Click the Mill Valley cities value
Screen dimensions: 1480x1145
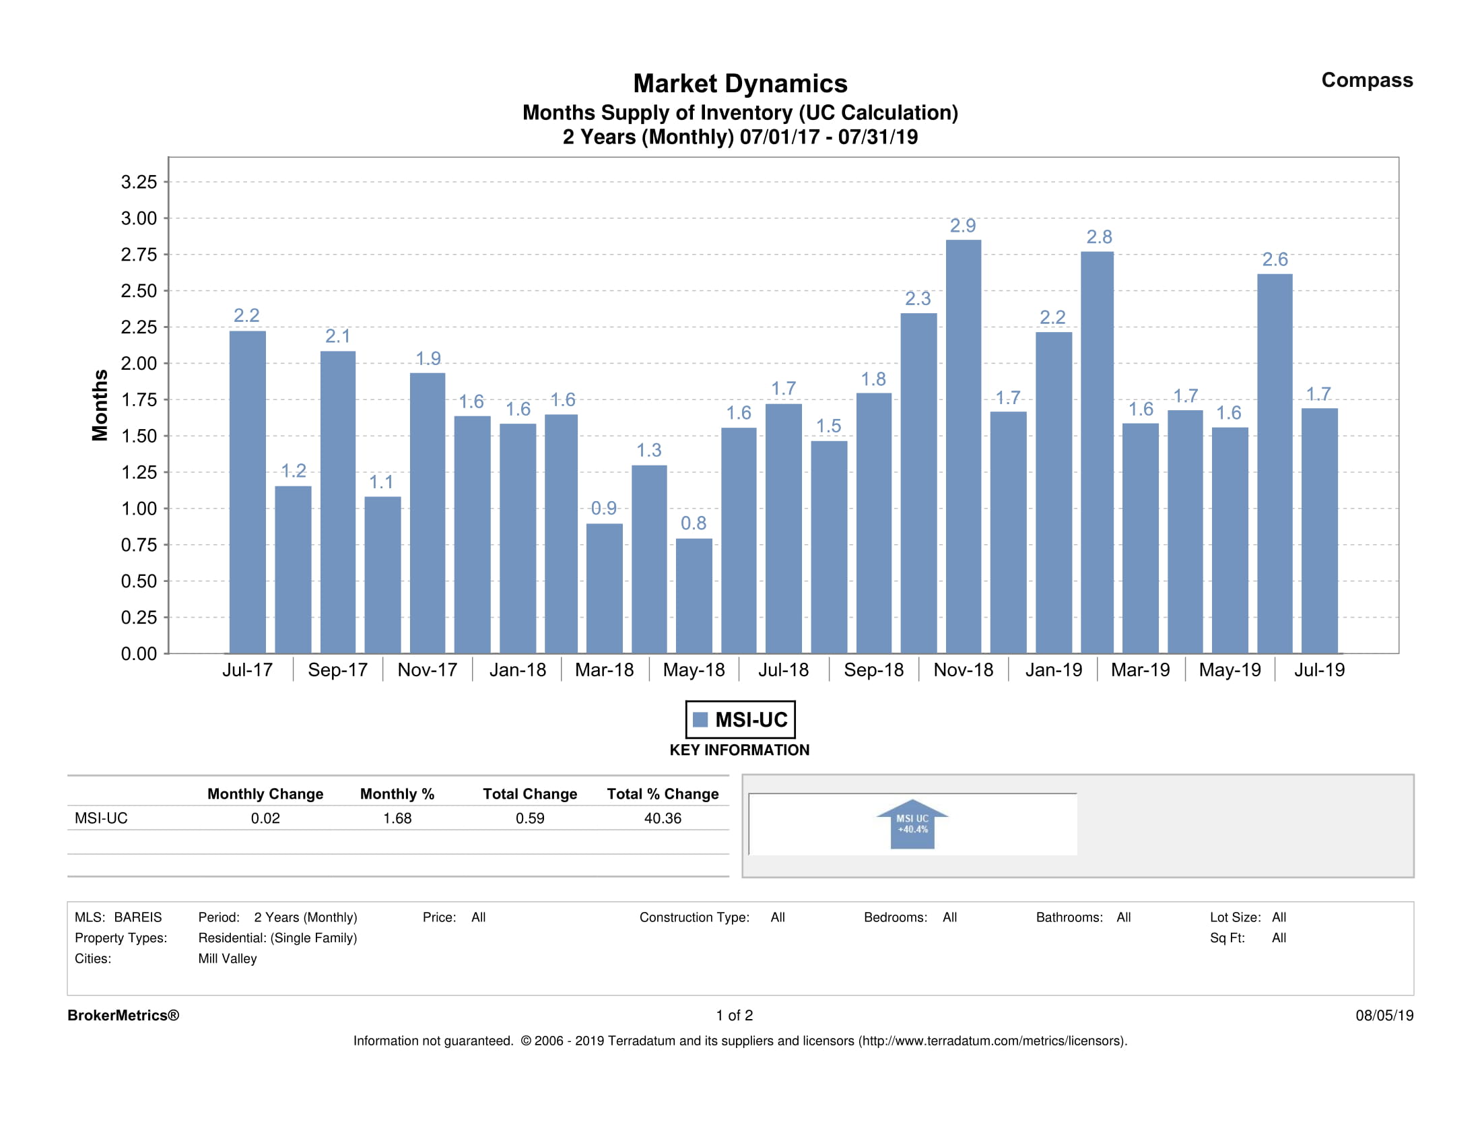(227, 958)
